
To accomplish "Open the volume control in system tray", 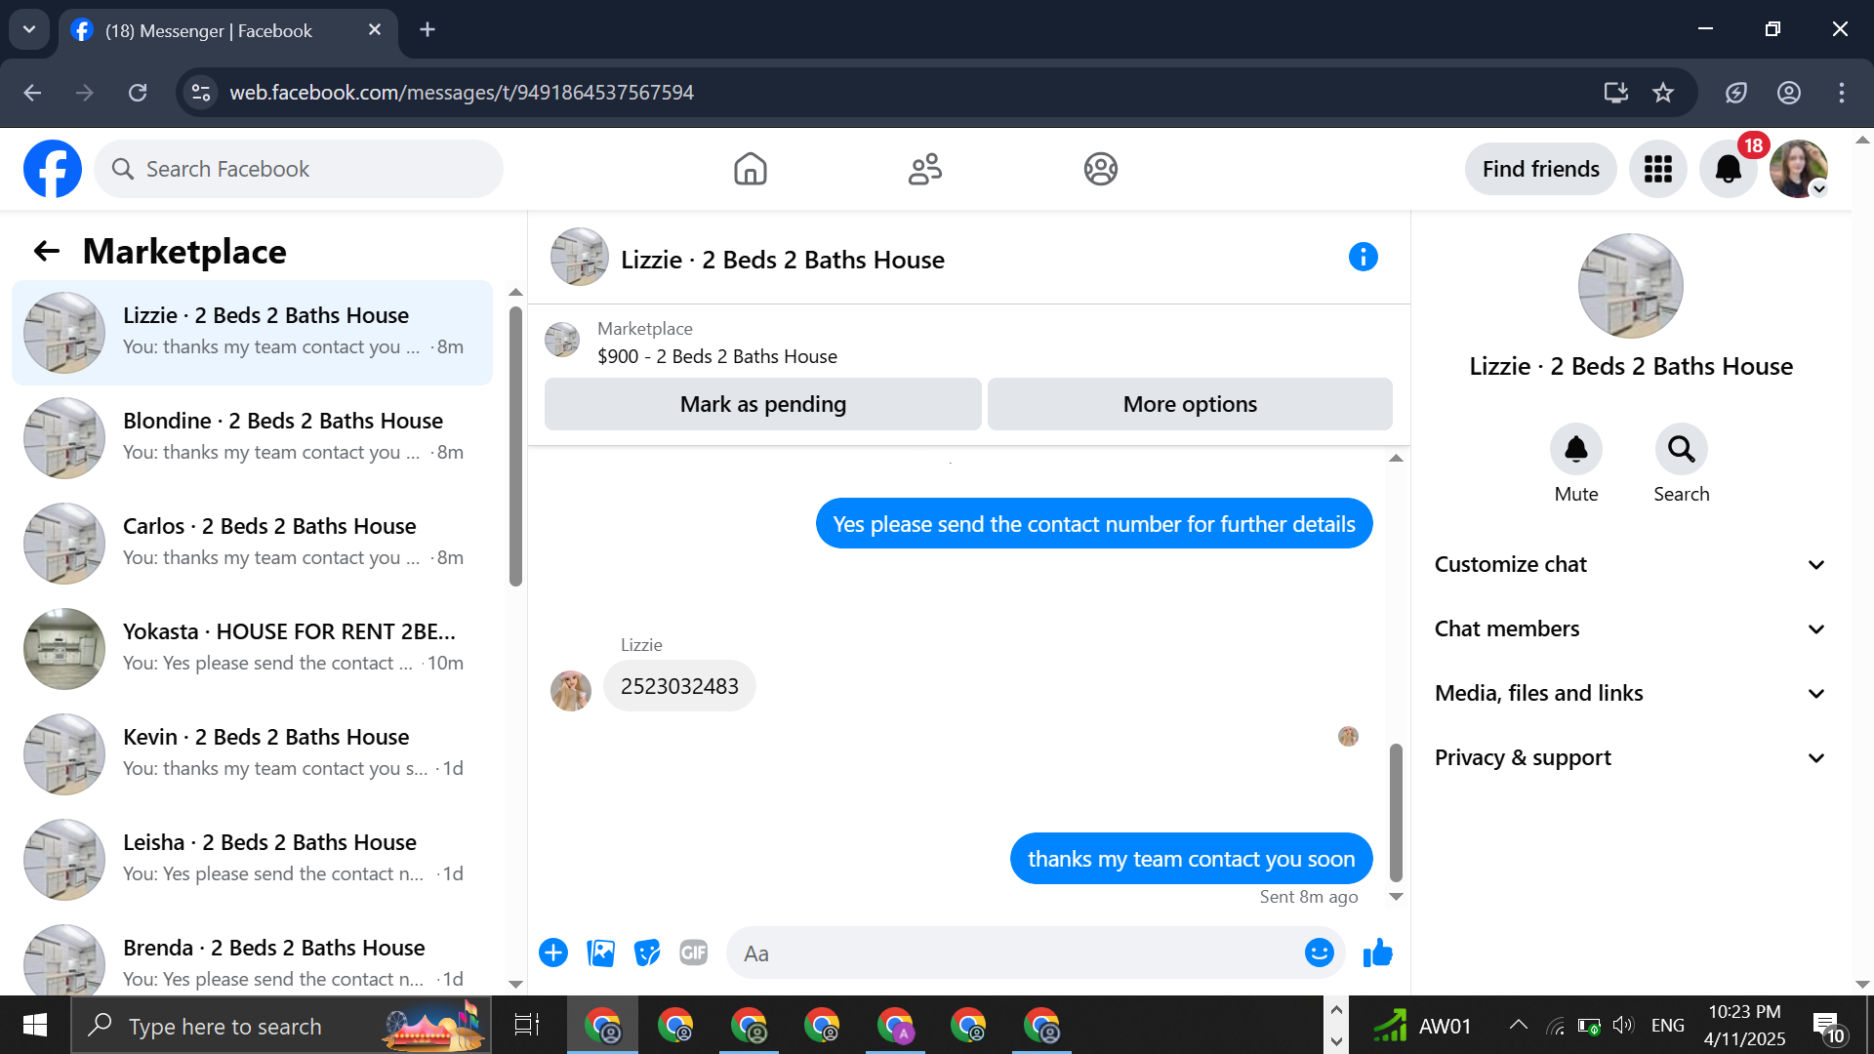I will [1622, 1025].
